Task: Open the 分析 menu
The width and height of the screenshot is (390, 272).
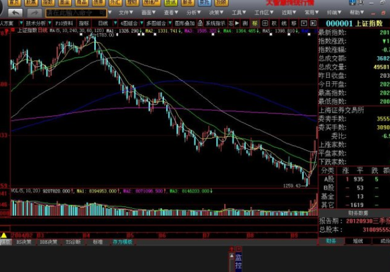Action: [x=194, y=12]
